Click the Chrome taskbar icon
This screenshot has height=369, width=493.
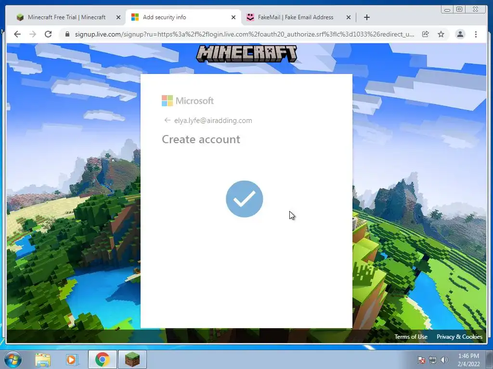tap(102, 359)
